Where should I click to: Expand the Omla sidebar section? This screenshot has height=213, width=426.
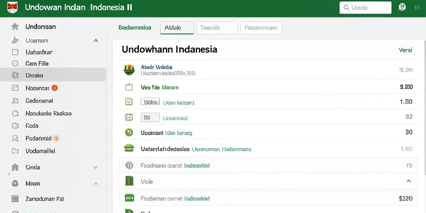point(96,168)
